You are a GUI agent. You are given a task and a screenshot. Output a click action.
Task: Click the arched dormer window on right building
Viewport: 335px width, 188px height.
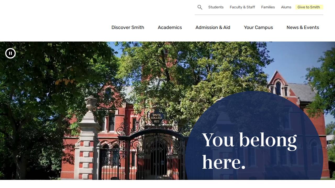[278, 88]
